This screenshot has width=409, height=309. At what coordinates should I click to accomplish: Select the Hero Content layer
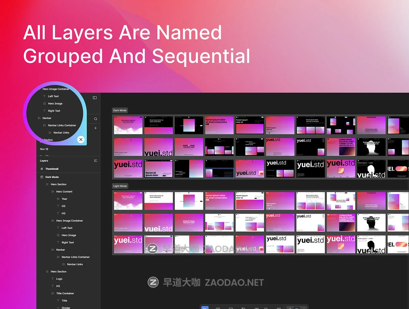tap(64, 192)
